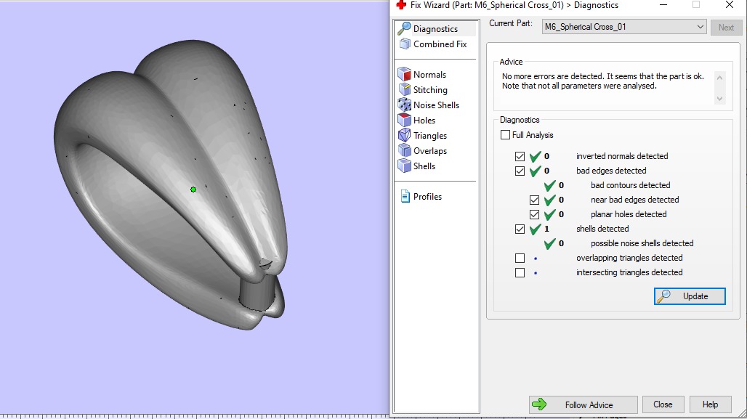This screenshot has height=419, width=747.
Task: Click the red cross Fix Wizard title icon
Action: tap(401, 5)
